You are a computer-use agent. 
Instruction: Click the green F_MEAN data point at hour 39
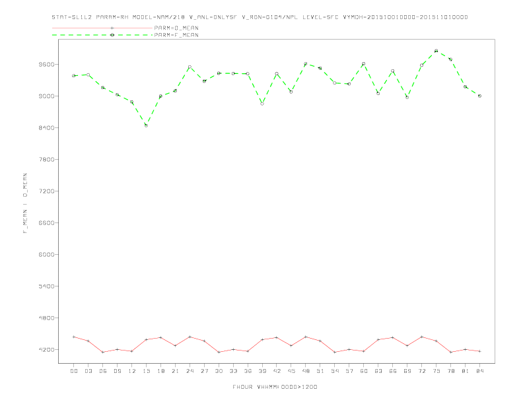[262, 104]
